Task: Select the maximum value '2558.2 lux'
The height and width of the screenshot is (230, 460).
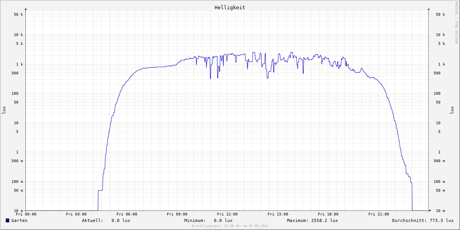Action: coord(325,220)
